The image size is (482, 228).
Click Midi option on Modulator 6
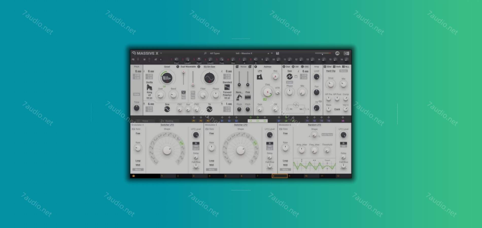click(x=285, y=165)
